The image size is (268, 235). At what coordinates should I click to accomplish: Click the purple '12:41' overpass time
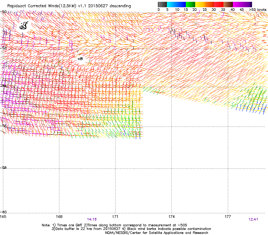[x=253, y=219]
